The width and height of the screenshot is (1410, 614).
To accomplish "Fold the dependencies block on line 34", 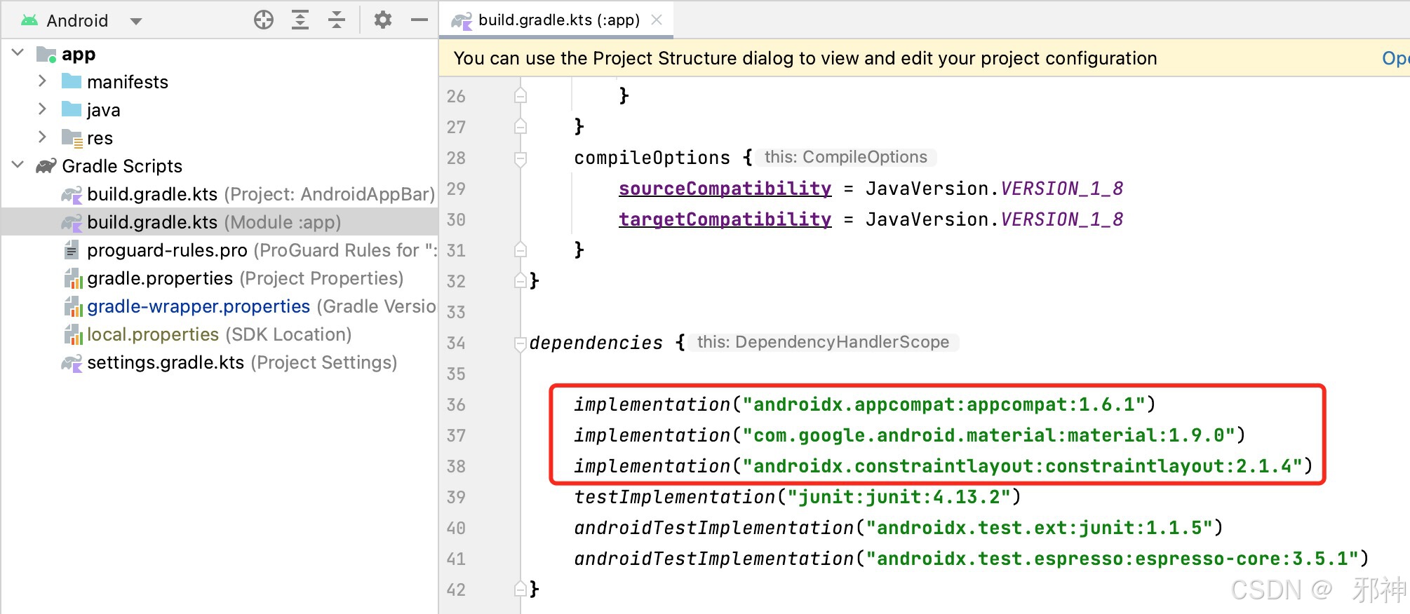I will [x=521, y=344].
